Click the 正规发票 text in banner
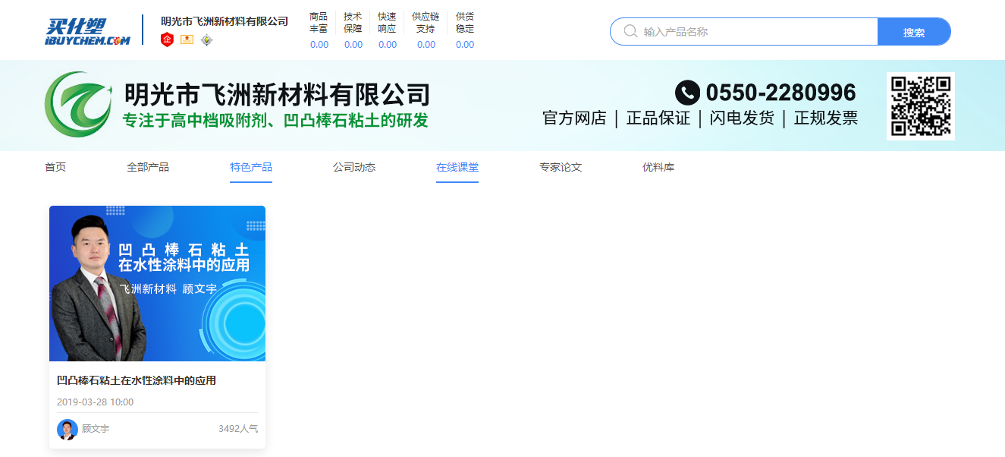The width and height of the screenshot is (1005, 457). (826, 118)
